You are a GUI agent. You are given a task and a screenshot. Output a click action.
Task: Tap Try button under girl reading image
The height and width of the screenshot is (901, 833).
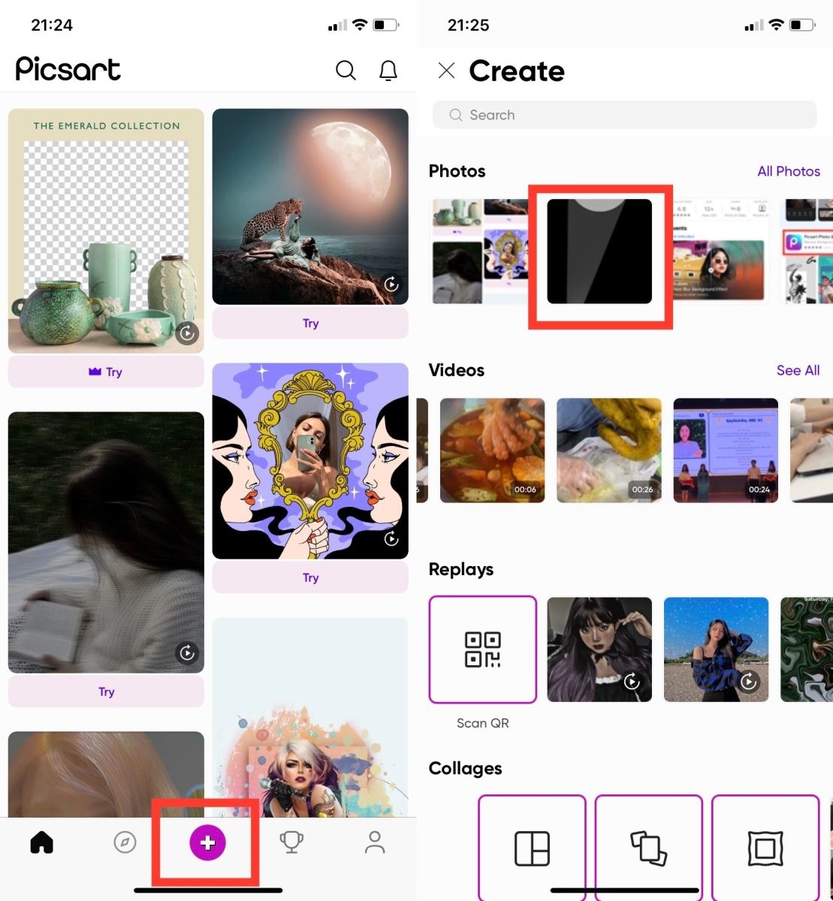pos(106,692)
